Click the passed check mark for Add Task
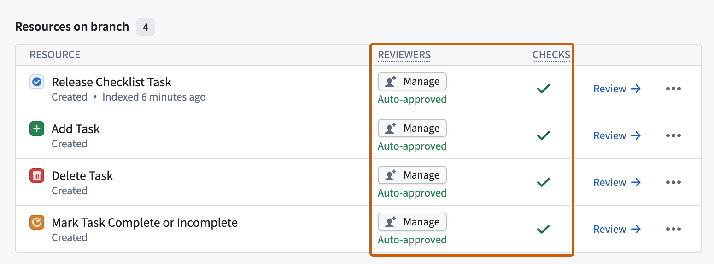The image size is (714, 264). pos(544,135)
